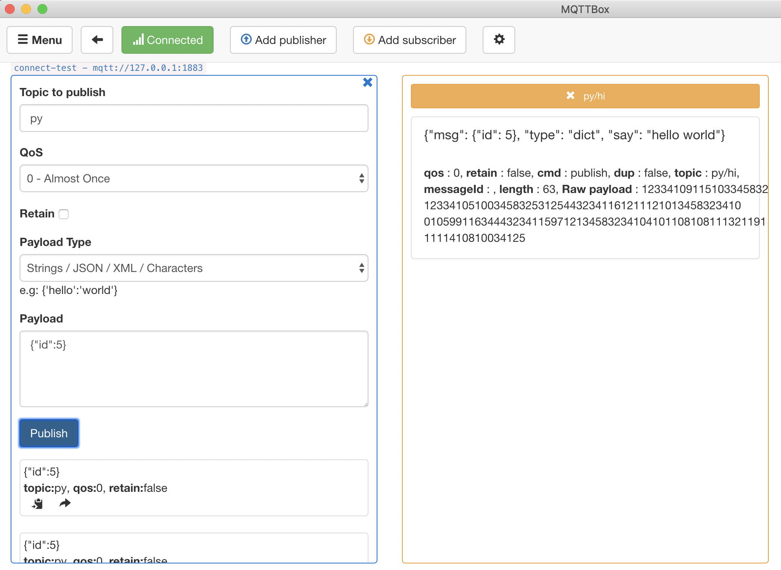This screenshot has height=570, width=781.
Task: Unsubscribe from py/hi topic with X icon
Action: click(x=570, y=96)
